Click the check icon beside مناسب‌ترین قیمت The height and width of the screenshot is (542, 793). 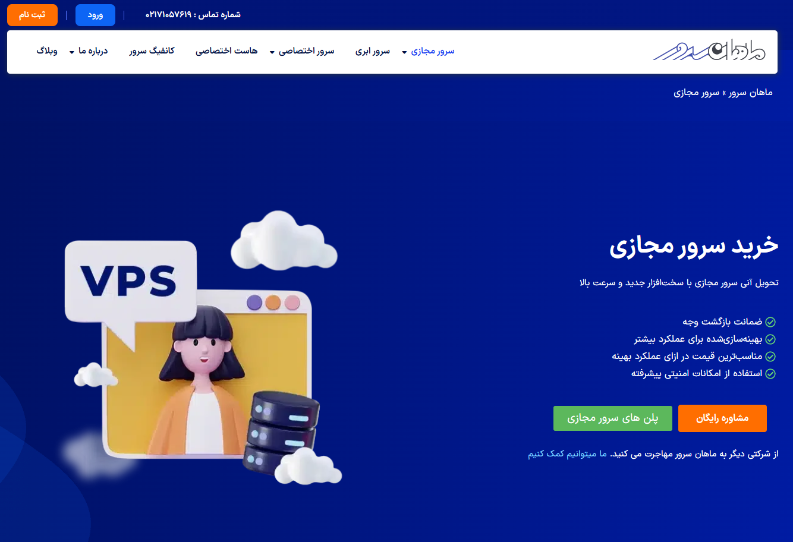pos(770,357)
